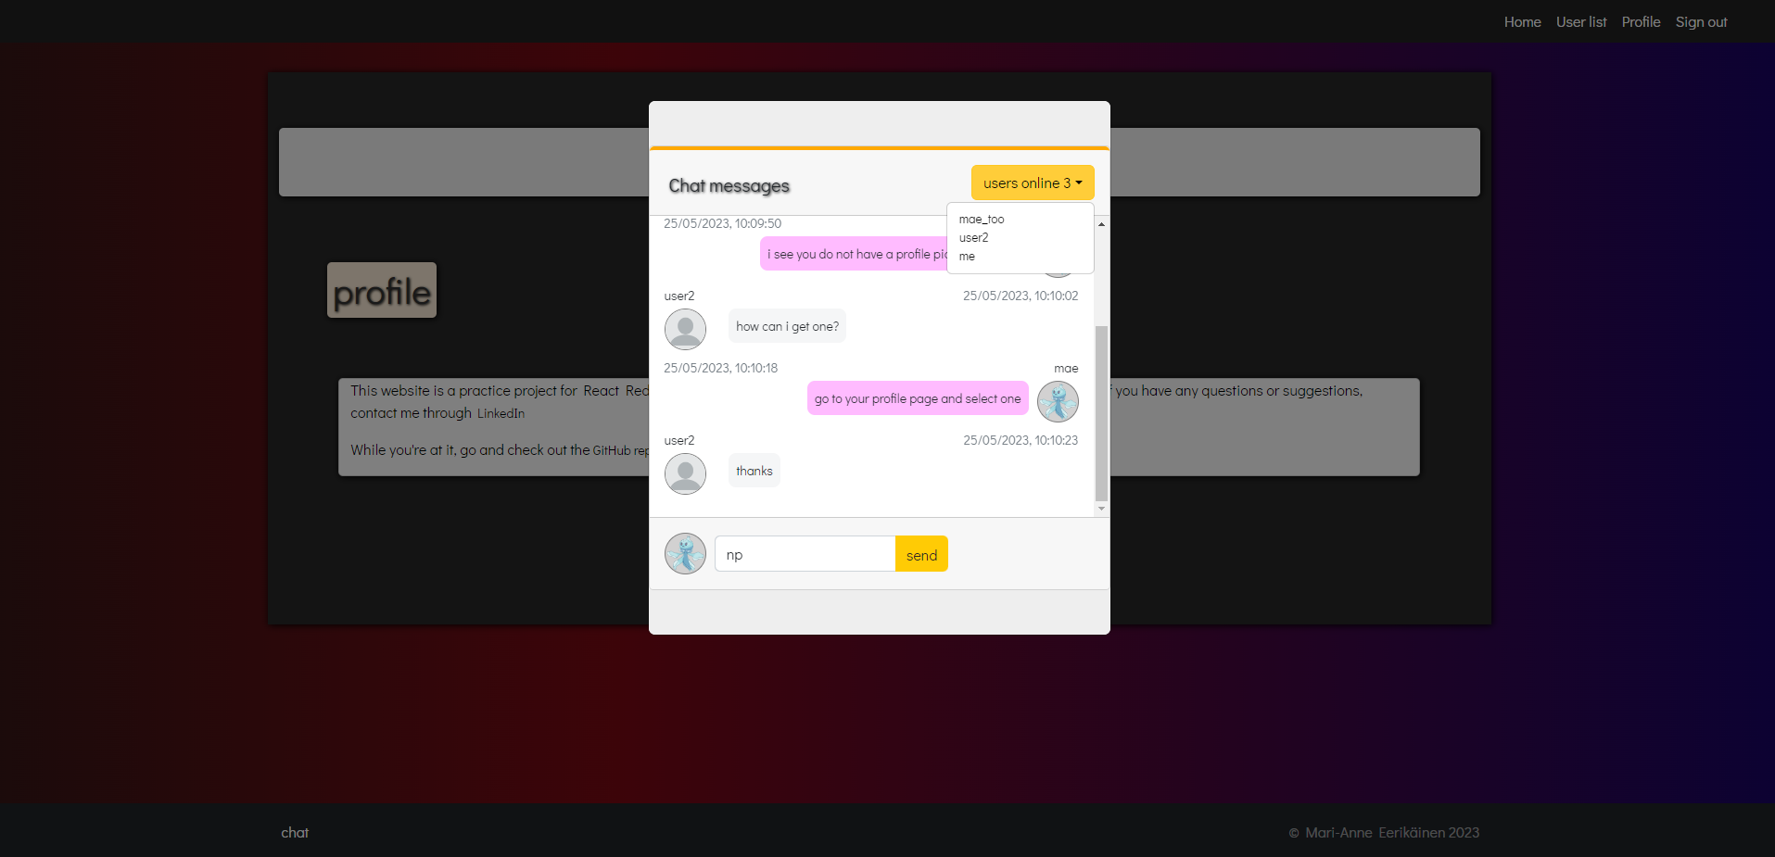The height and width of the screenshot is (857, 1775).
Task: Open the Home navigation item
Action: click(x=1521, y=21)
